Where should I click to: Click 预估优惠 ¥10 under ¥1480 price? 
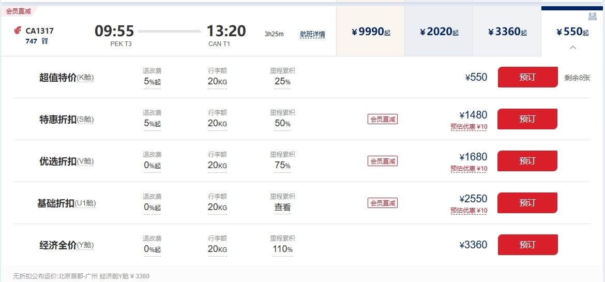pos(468,127)
